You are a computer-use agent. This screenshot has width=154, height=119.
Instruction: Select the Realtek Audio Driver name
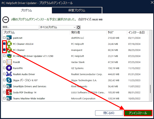click(x=24, y=74)
